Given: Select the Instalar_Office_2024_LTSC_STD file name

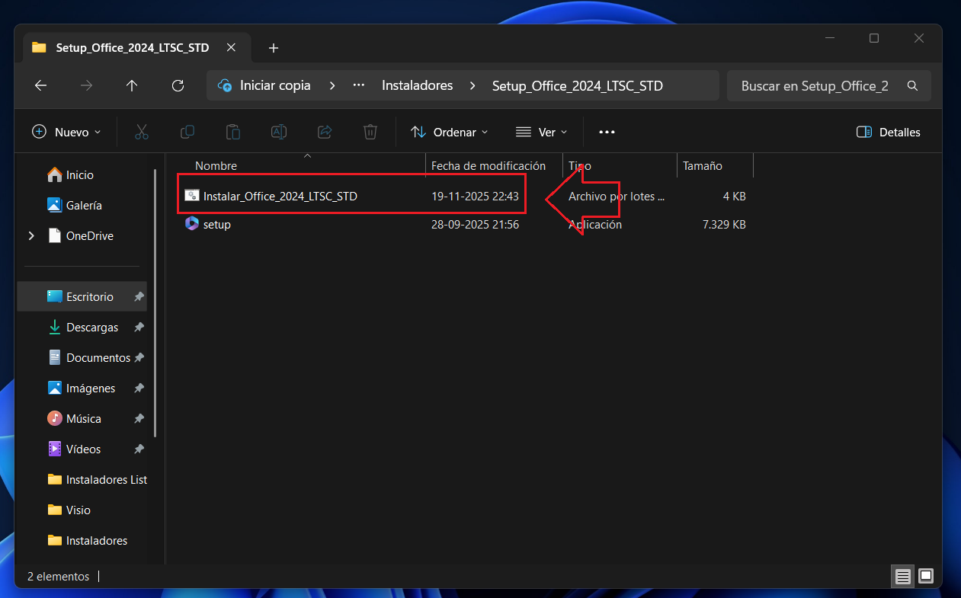Looking at the screenshot, I should (280, 197).
